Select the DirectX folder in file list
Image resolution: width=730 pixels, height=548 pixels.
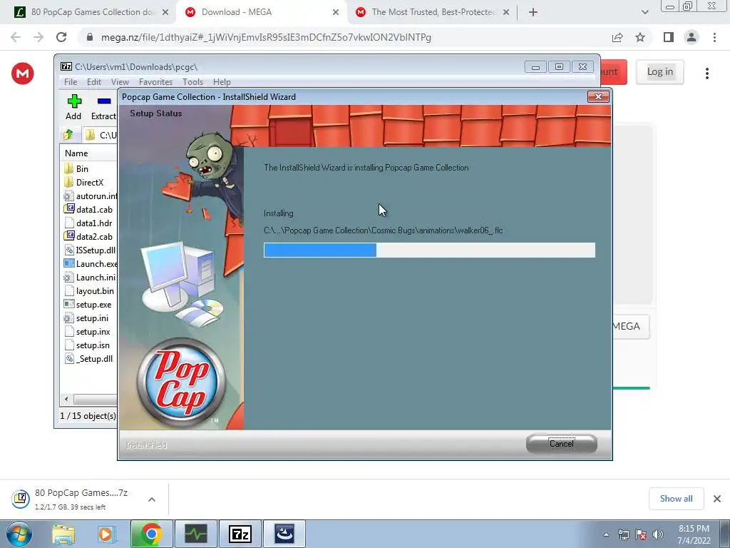89,182
